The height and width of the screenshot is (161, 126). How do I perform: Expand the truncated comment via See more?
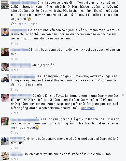(x=88, y=108)
